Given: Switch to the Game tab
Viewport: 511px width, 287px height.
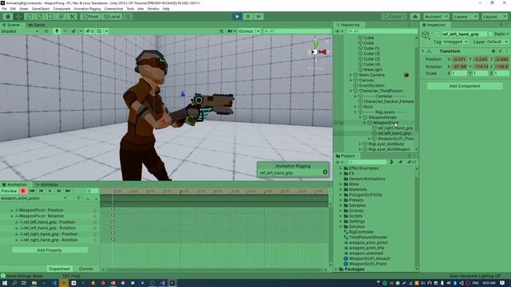Looking at the screenshot, I should (x=37, y=25).
